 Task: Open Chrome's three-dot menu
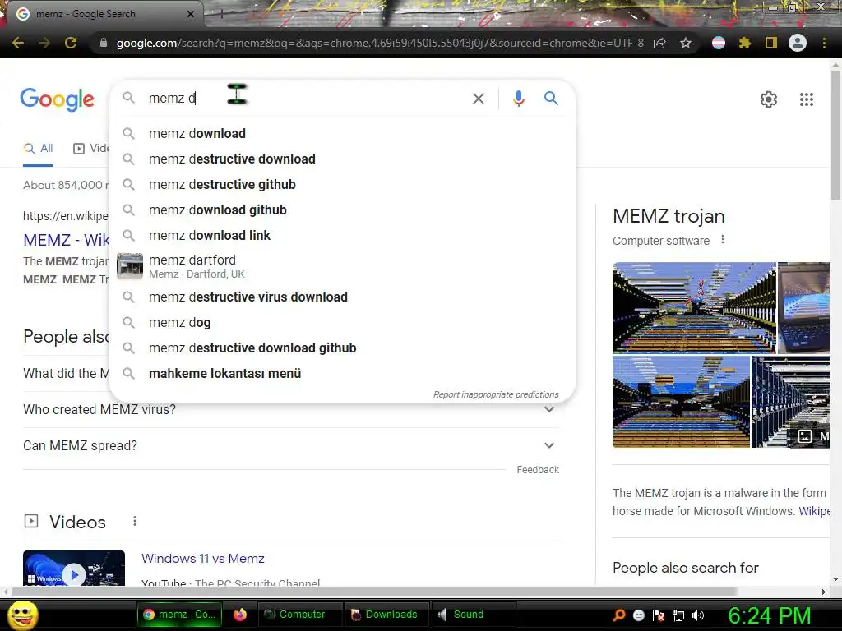coord(824,43)
